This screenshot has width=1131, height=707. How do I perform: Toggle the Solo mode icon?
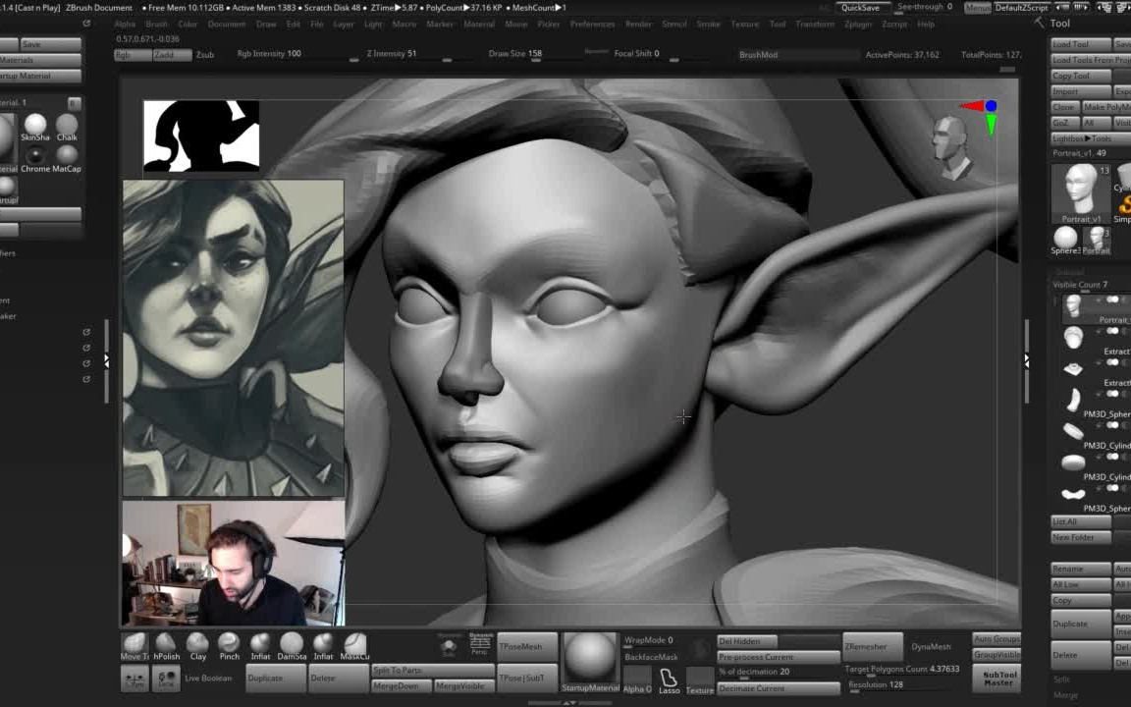click(449, 646)
